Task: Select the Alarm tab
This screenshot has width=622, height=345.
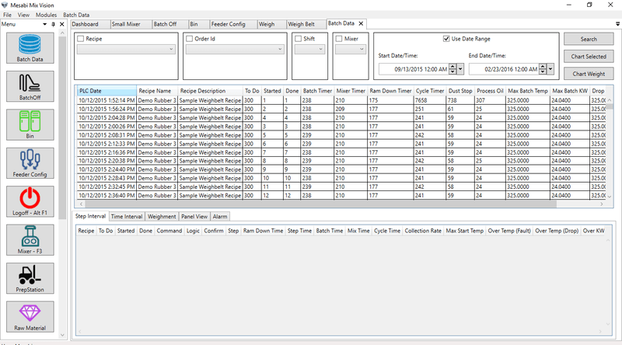Action: point(220,217)
